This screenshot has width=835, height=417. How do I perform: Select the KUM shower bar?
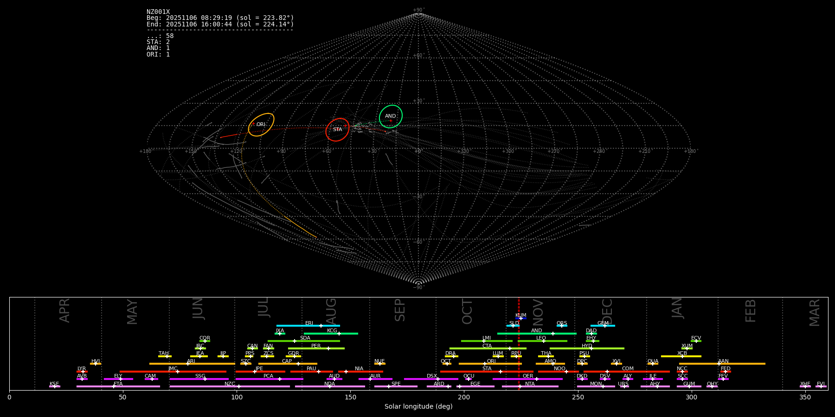click(x=521, y=318)
